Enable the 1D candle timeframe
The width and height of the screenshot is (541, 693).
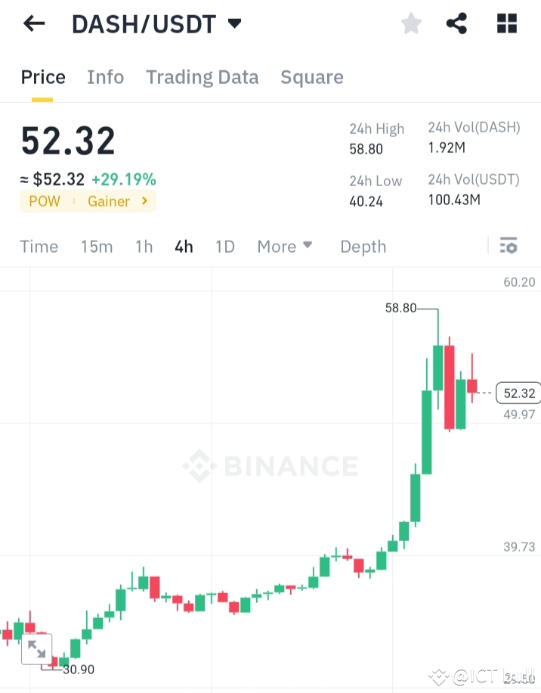coord(224,247)
